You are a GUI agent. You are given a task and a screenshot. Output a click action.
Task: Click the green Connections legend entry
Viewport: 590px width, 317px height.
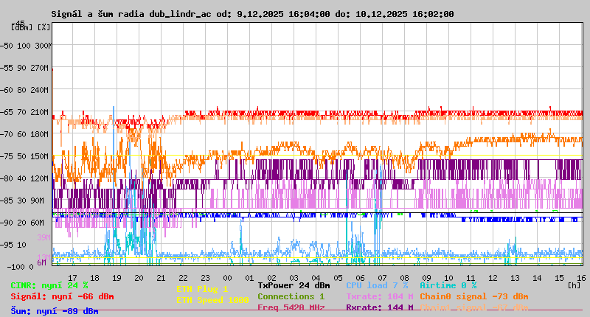pos(291,296)
